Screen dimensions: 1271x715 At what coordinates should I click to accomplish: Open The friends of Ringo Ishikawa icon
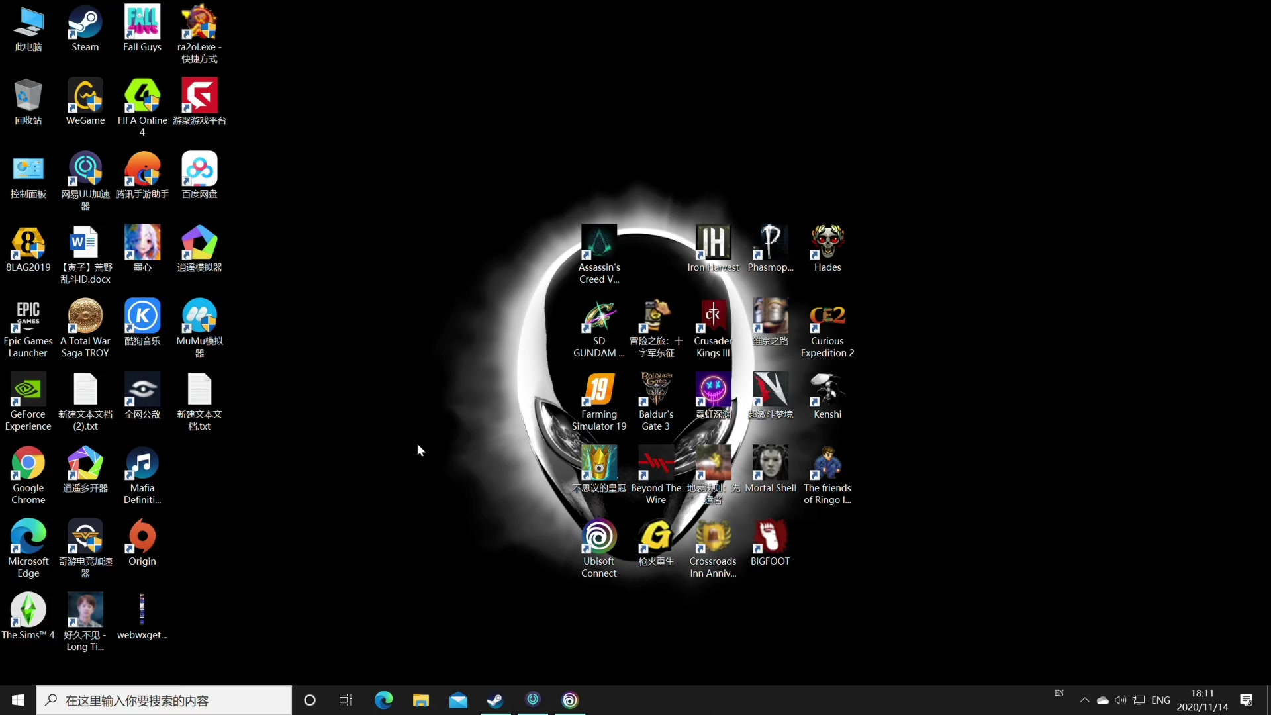(x=827, y=475)
